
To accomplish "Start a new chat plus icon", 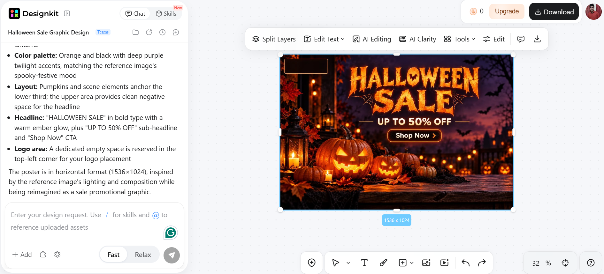I will pos(176,32).
